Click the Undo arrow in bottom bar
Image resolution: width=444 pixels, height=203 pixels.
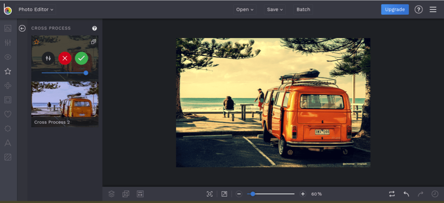[406, 194]
